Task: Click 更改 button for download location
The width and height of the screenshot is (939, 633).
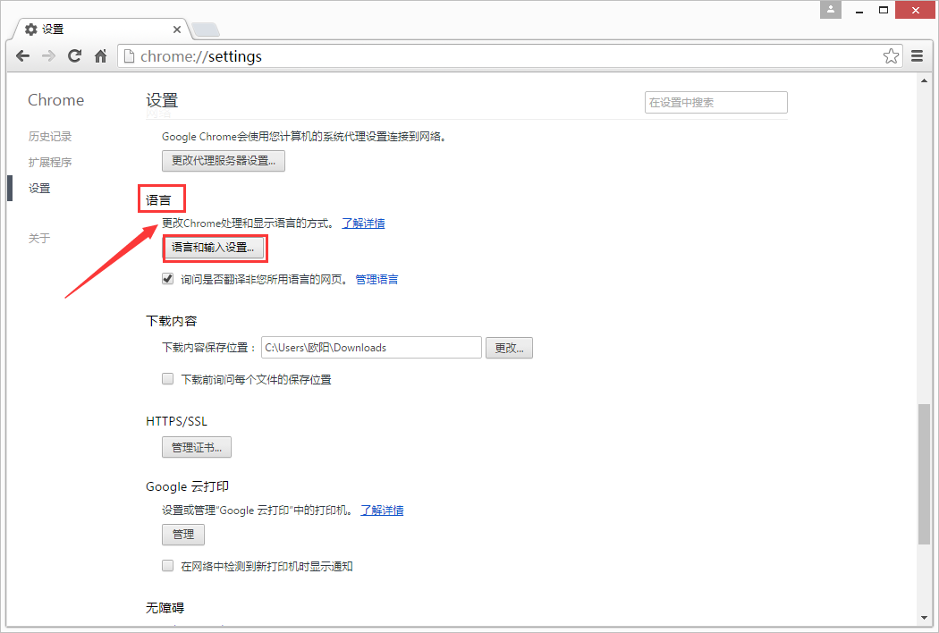Action: click(509, 348)
